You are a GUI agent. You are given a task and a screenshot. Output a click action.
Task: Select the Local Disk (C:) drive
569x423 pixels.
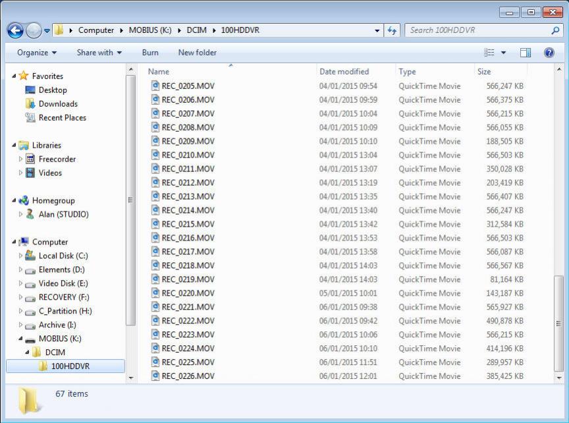click(x=63, y=256)
